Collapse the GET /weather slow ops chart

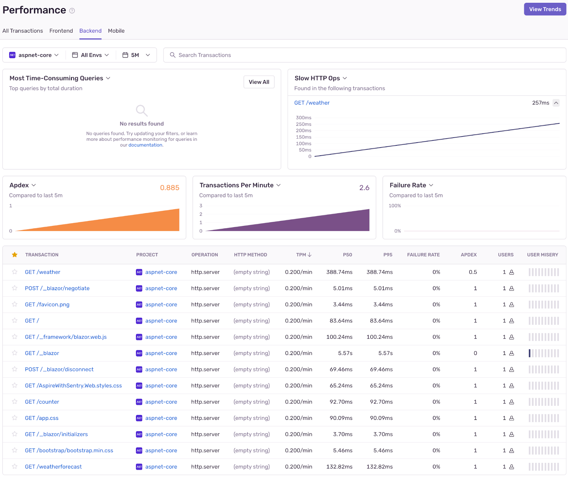556,103
